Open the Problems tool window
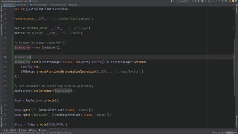Viewport: 238px width, 134px height. (x=23, y=130)
